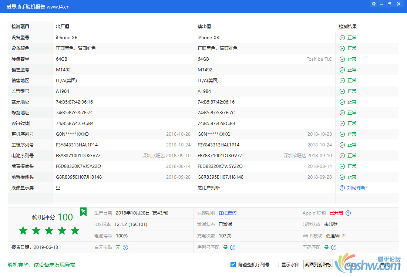The width and height of the screenshot is (407, 277).
Task: Click the 验机完毕，该设备未发现异常 status message
Action: click(41, 265)
